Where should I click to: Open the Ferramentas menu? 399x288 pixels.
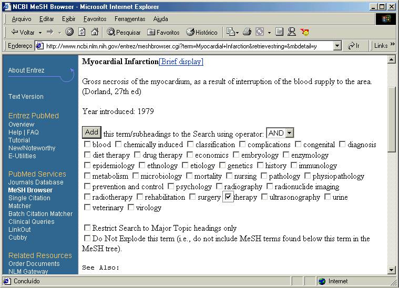point(130,19)
